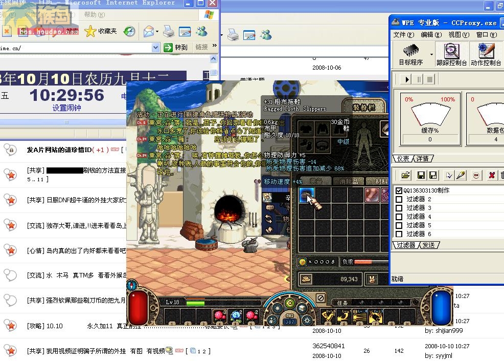Viewport: 504px width, 361px height.
Task: Click the mail envelope icon in Internet Explorer
Action: point(149,31)
